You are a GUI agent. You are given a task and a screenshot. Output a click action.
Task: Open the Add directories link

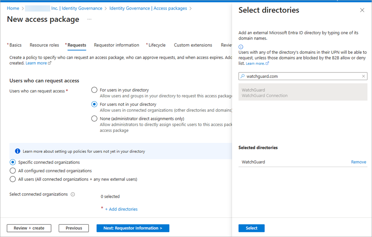[x=122, y=209]
